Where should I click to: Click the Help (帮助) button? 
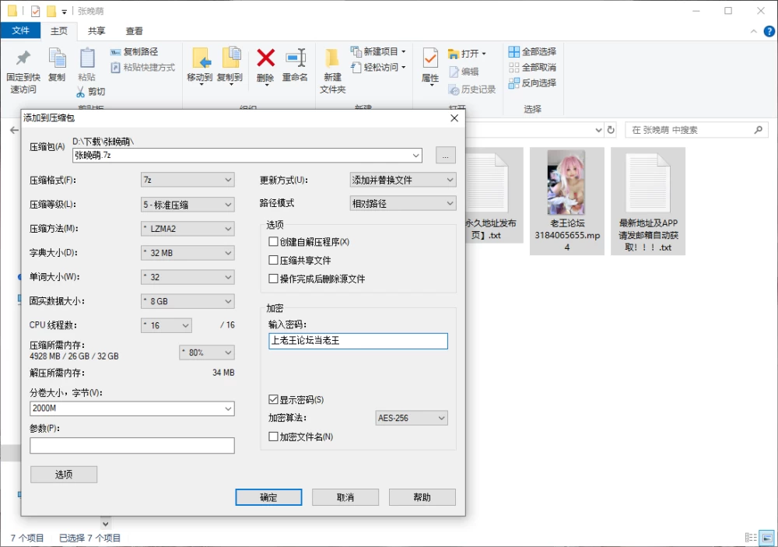click(422, 497)
